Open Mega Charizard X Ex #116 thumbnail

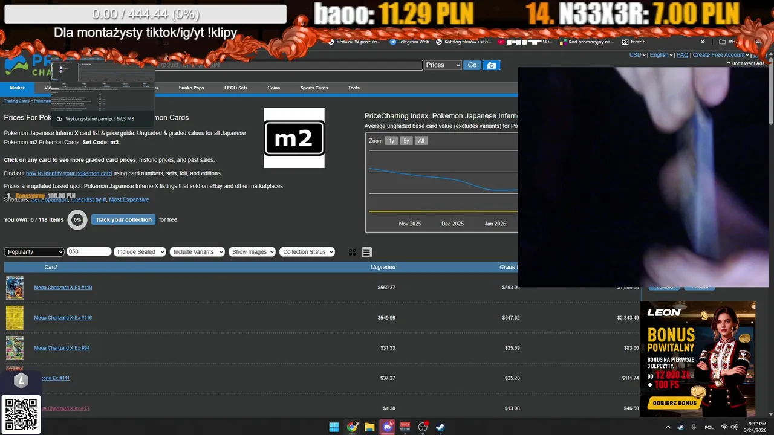tap(15, 318)
